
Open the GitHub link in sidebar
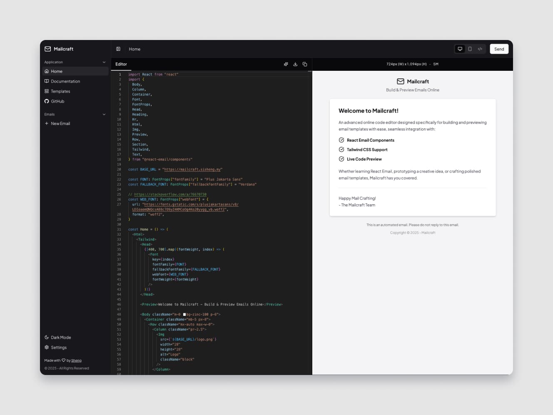[x=57, y=101]
